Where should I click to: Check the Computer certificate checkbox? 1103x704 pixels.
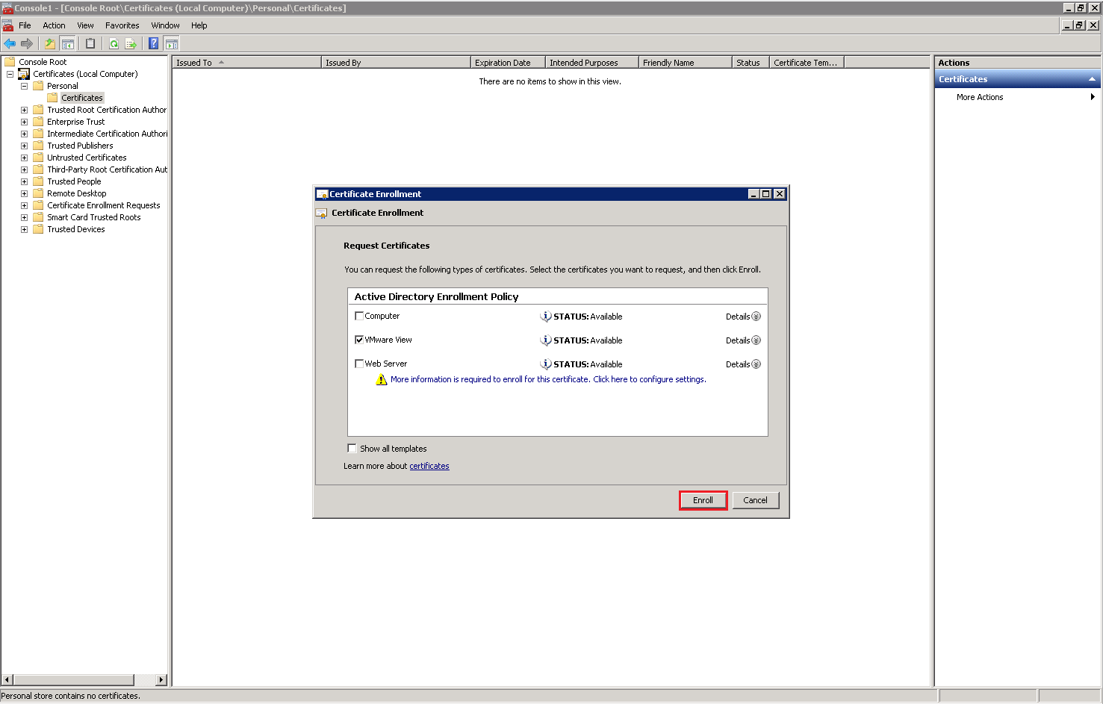359,316
